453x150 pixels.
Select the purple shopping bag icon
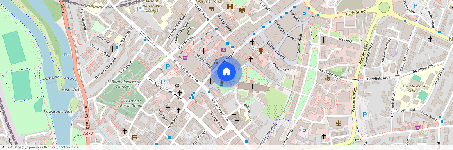click(224, 49)
